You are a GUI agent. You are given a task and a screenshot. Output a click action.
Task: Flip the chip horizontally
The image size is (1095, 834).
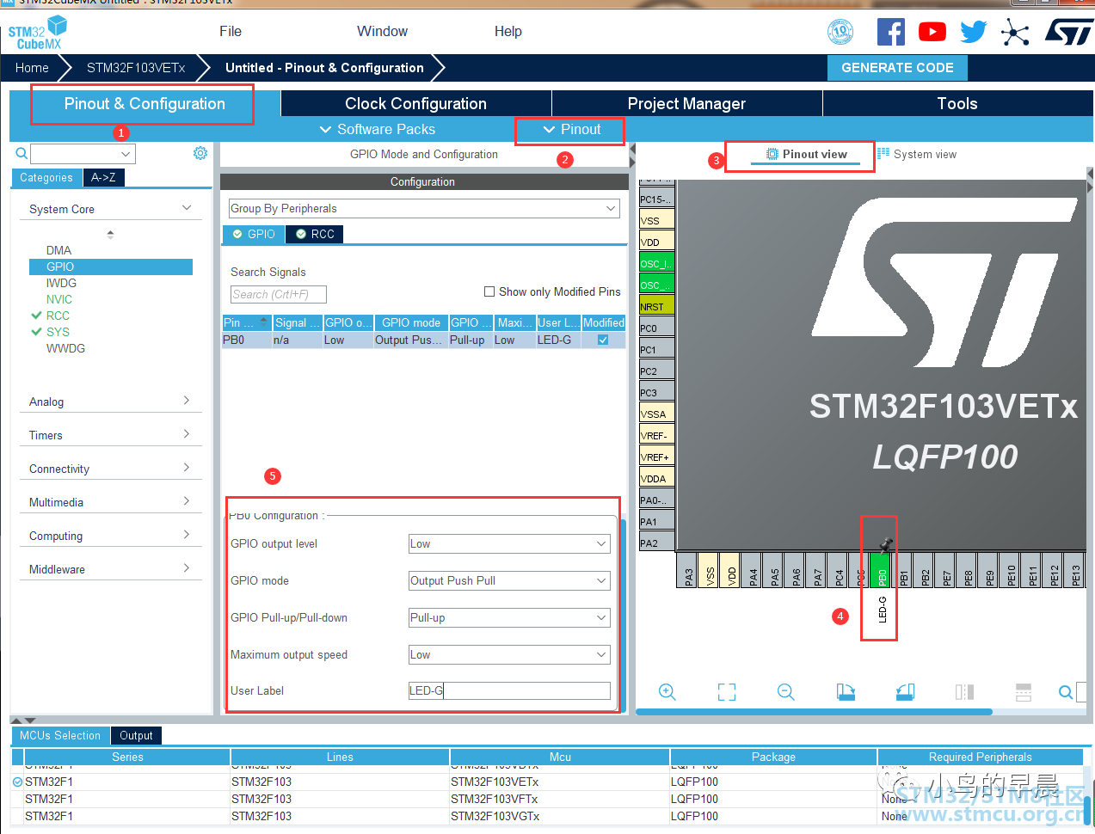click(x=964, y=692)
